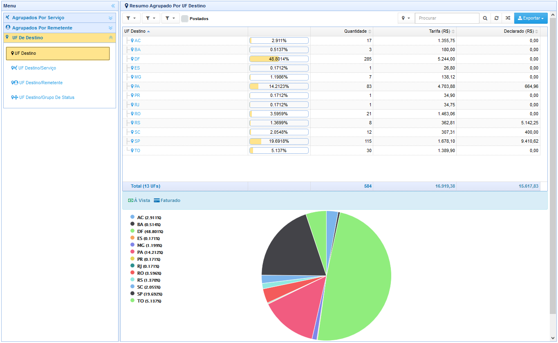Click the DF 48.8014% progress bar

point(279,59)
